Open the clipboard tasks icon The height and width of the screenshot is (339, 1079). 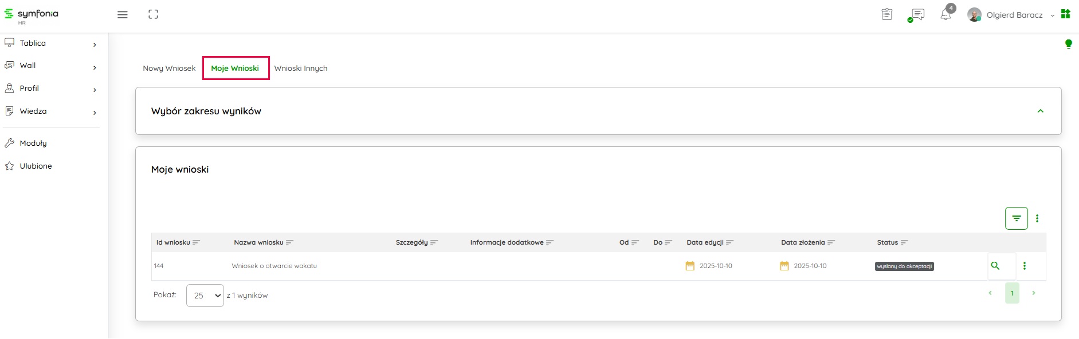(x=886, y=15)
